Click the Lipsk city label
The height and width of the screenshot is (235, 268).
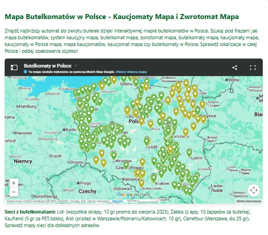pos(55,156)
